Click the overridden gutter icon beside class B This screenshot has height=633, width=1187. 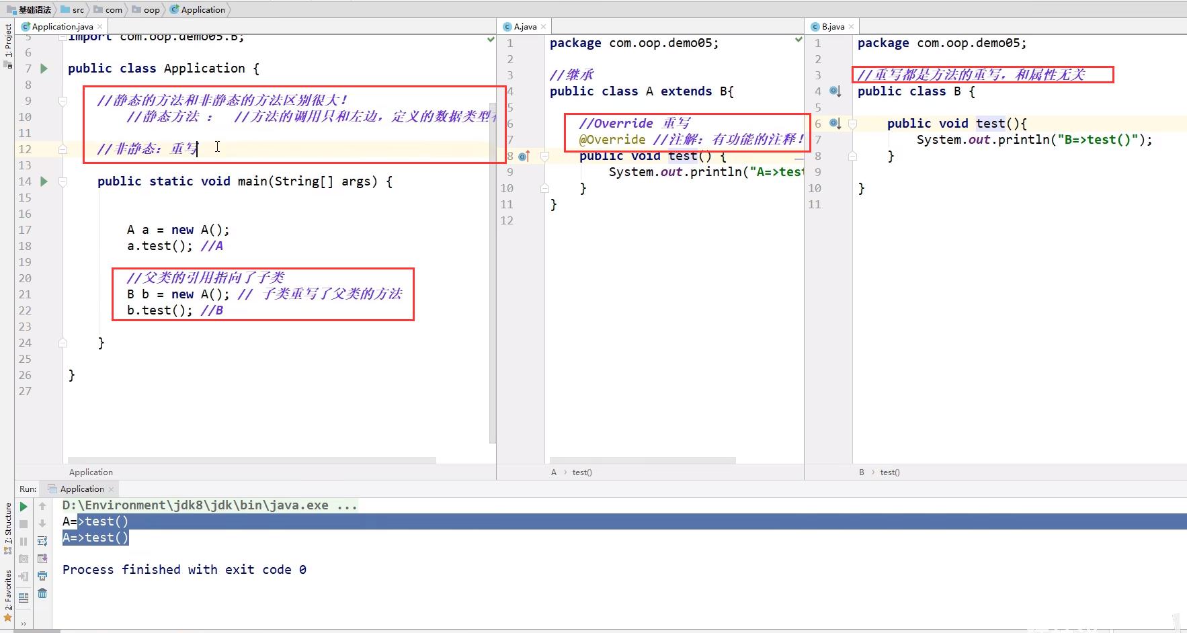click(x=835, y=91)
